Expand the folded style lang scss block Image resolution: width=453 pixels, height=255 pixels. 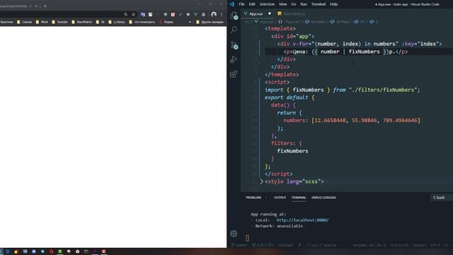pos(261,181)
